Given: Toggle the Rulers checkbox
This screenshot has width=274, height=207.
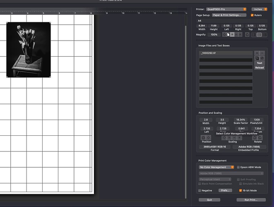Looking at the screenshot, I should [x=252, y=15].
